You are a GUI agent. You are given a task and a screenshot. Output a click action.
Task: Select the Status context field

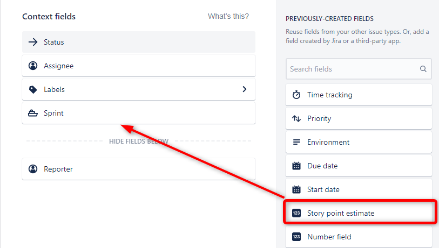click(x=138, y=42)
